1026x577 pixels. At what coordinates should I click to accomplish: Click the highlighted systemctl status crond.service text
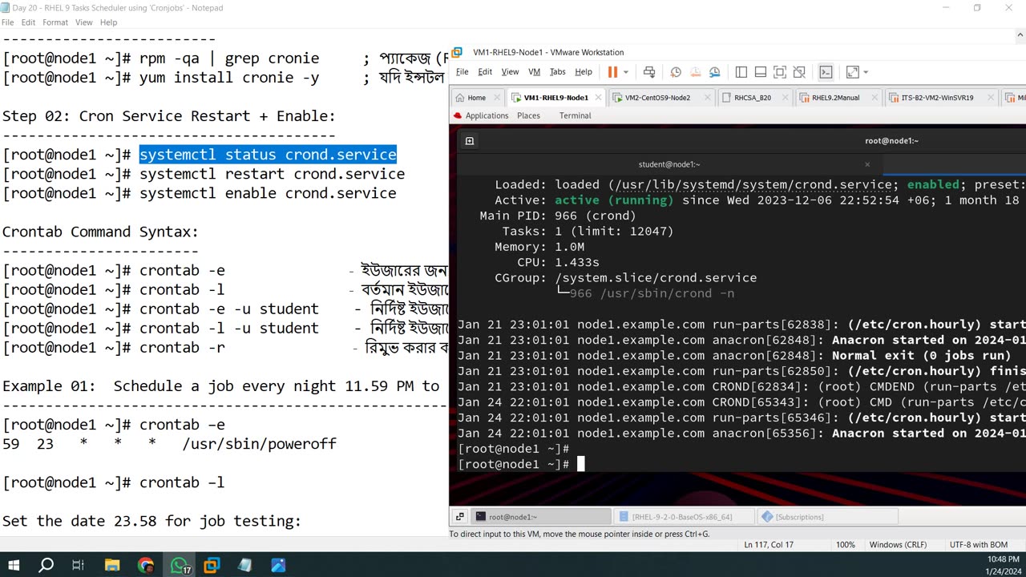tap(268, 155)
